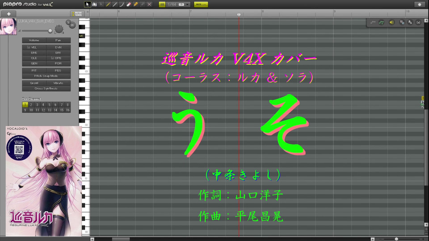
Task: Select the DYN parameter
Action: [58, 47]
